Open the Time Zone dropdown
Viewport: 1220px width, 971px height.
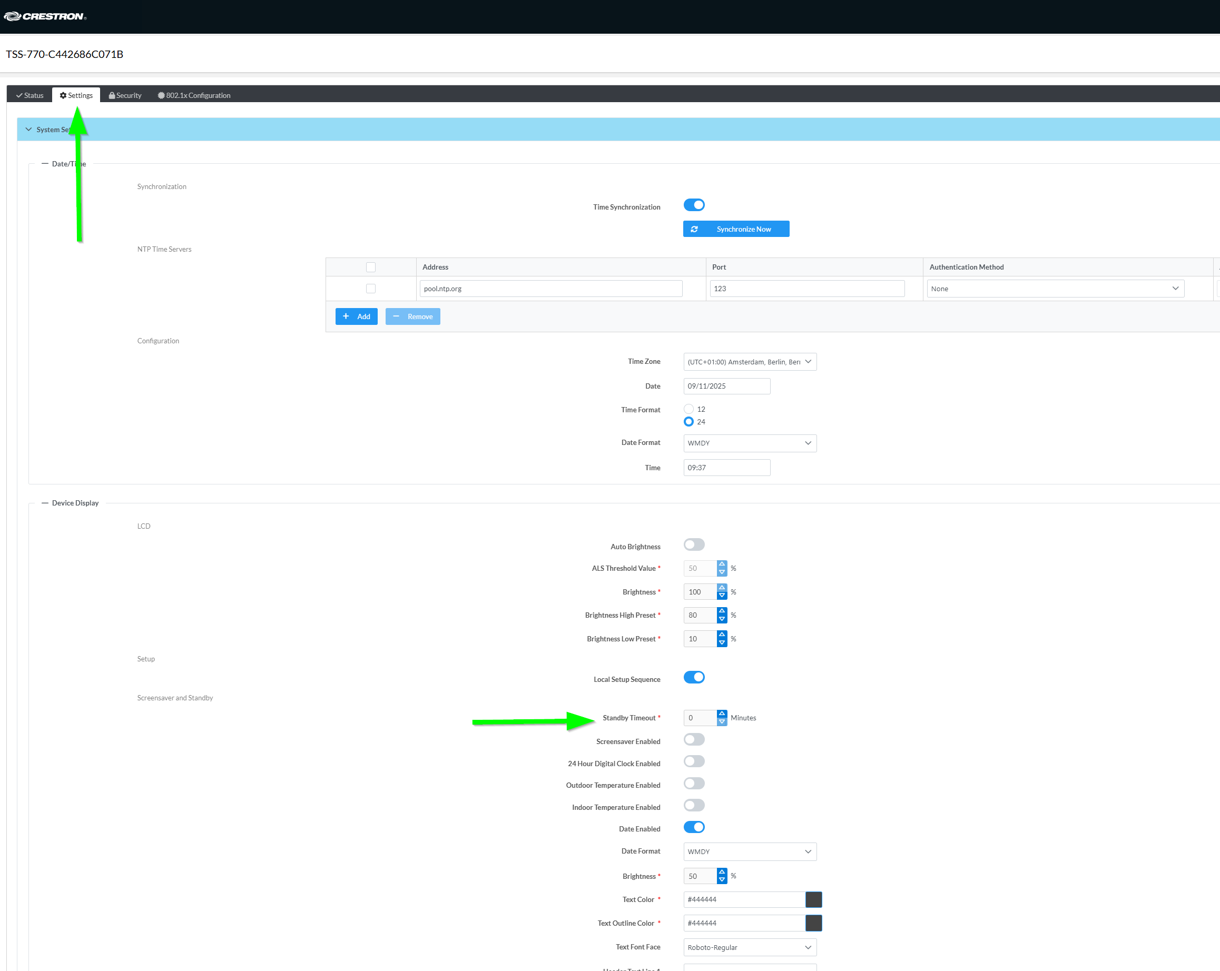(749, 362)
